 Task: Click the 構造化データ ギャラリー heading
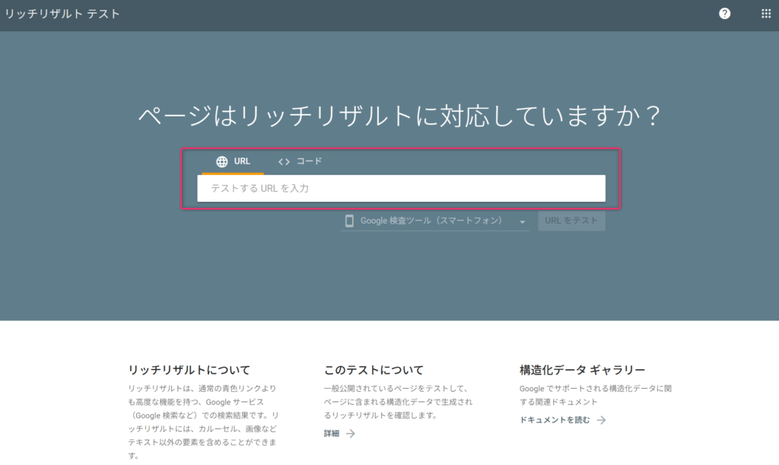[582, 370]
